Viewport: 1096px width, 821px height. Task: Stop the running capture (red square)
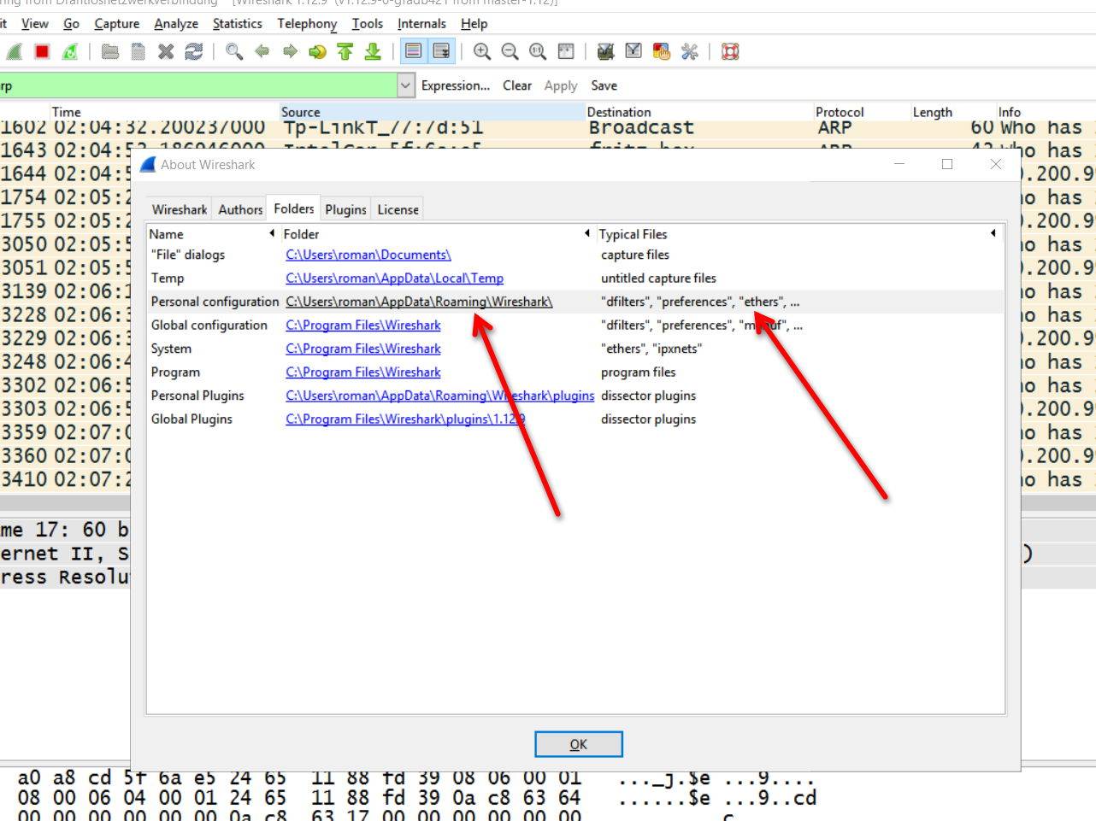click(42, 52)
